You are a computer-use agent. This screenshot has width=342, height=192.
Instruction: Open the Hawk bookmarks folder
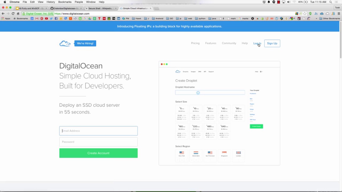click(x=136, y=18)
